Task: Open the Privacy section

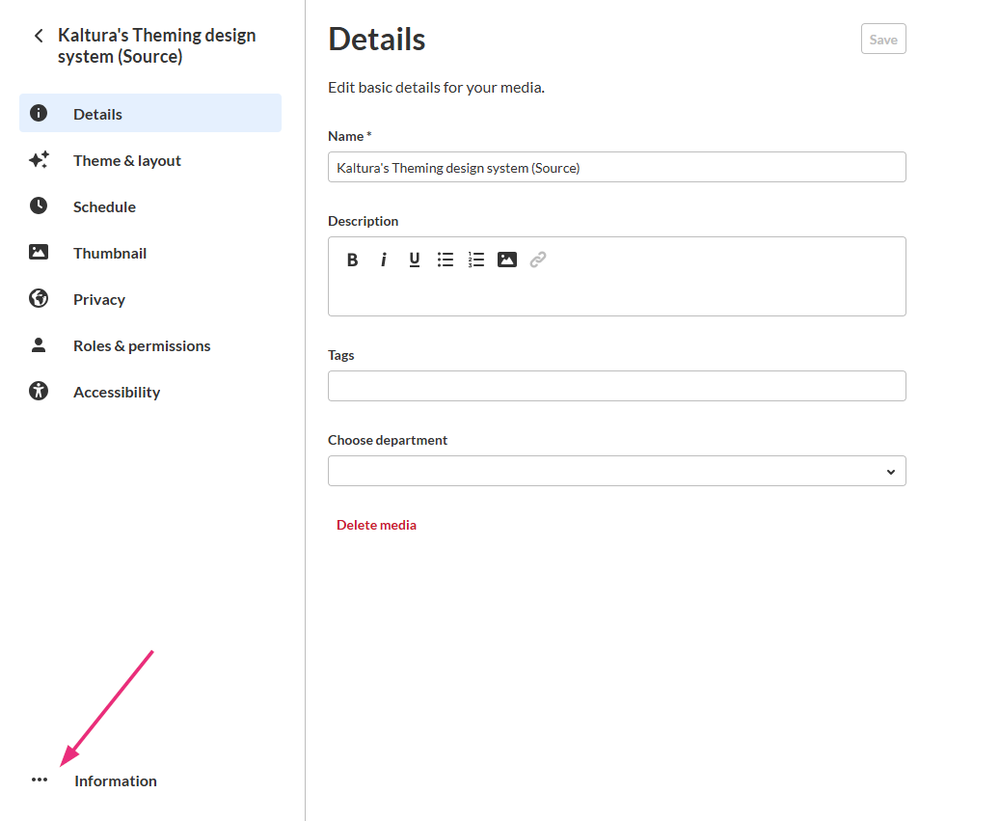Action: [x=150, y=299]
